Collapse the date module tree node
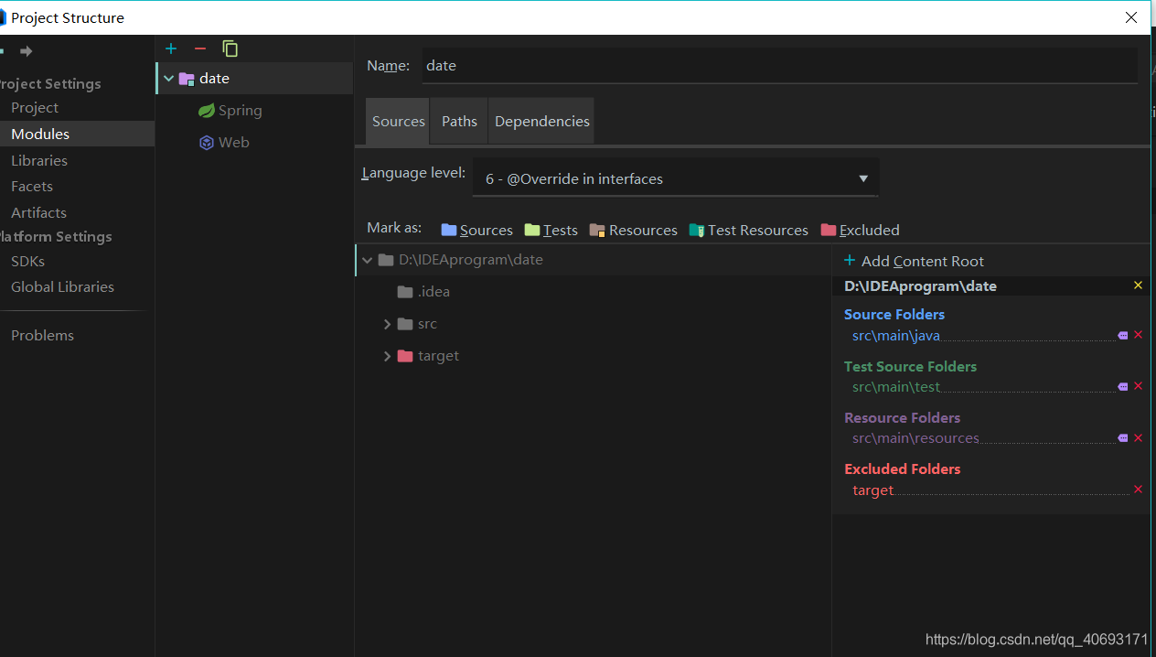 click(x=168, y=79)
